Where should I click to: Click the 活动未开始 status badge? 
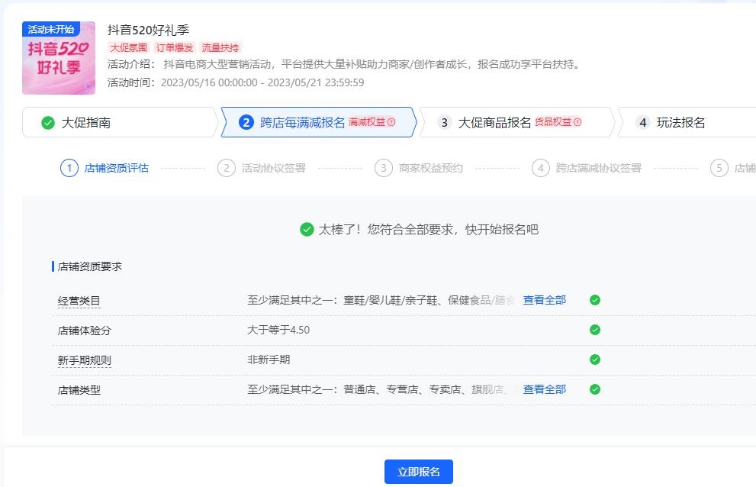51,29
